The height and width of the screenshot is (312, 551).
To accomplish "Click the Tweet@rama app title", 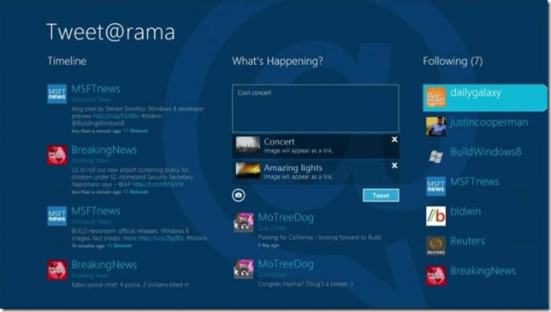I will 110,32.
